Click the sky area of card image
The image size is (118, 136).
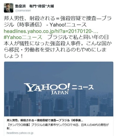[x=59, y=72]
